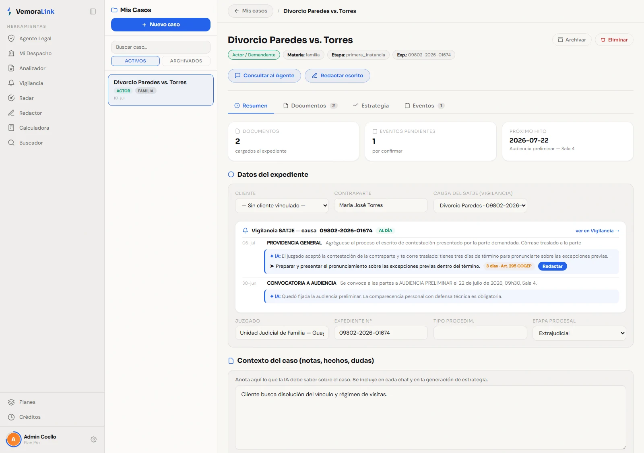Switch to ACTIVOS cases filter
This screenshot has height=453, width=644.
coord(135,61)
